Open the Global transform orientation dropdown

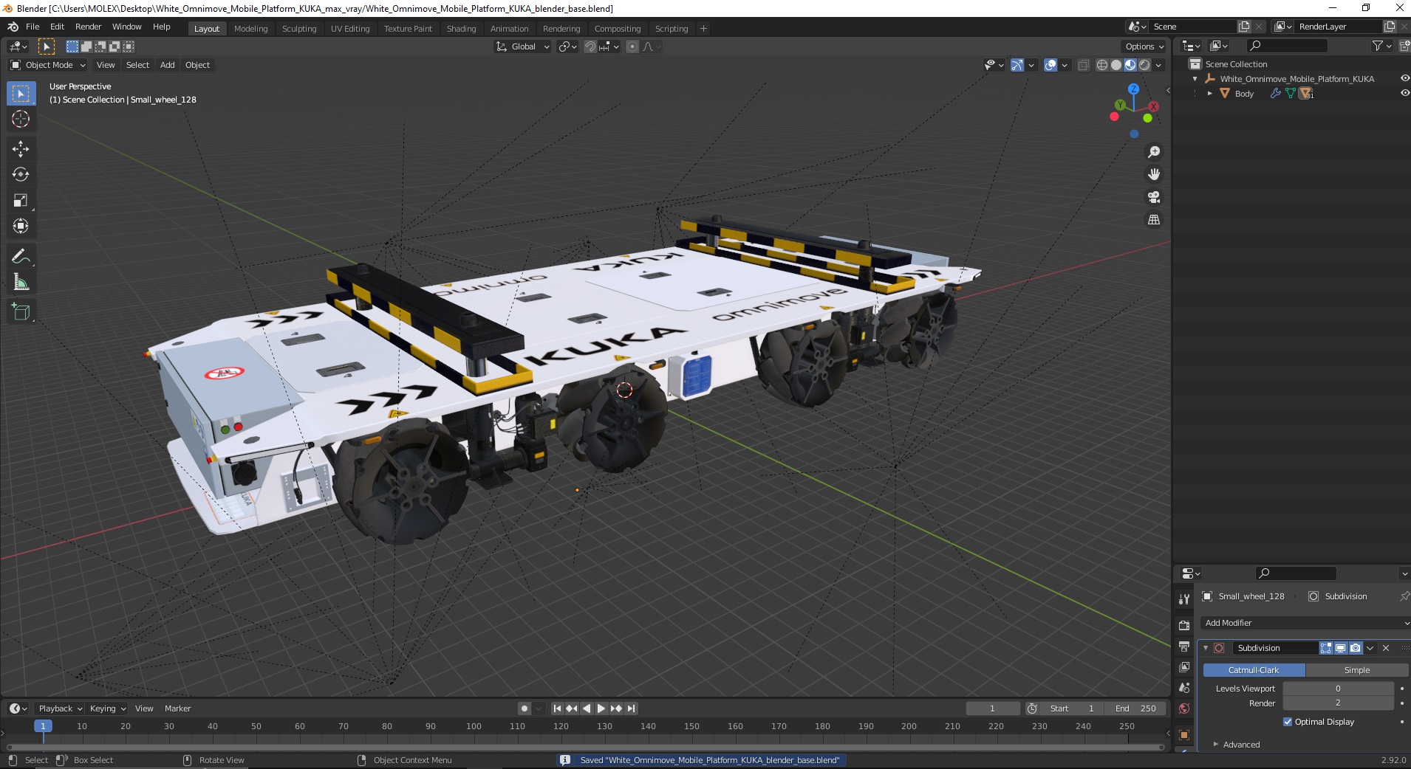(522, 46)
